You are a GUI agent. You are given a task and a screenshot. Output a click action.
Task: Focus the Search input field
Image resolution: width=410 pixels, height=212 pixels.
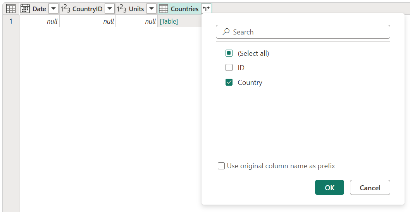pos(303,32)
